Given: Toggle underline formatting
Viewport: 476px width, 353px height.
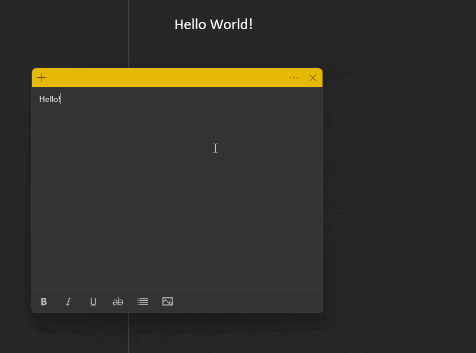Looking at the screenshot, I should [93, 301].
